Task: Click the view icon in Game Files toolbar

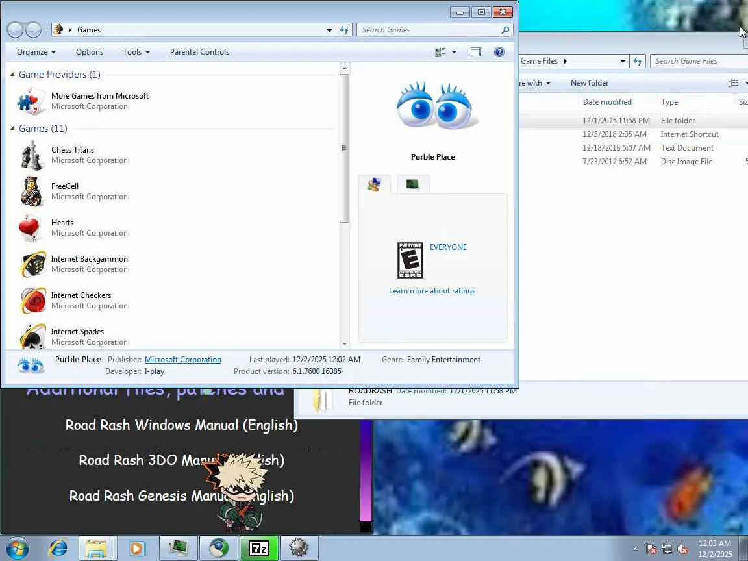Action: pos(733,83)
